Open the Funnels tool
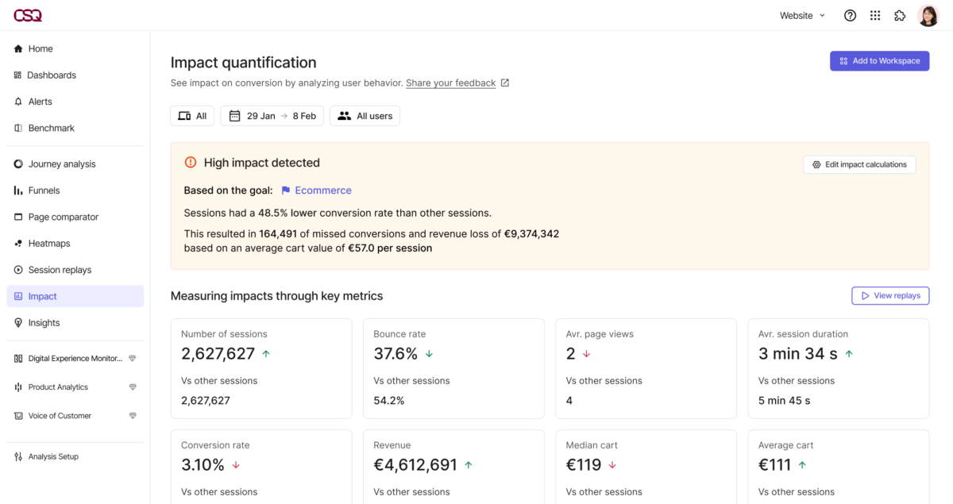 (44, 190)
